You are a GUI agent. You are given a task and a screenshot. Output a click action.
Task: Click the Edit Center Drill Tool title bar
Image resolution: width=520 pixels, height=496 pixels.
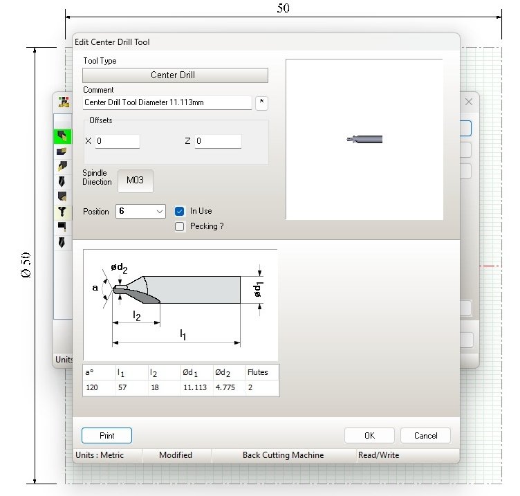(x=266, y=42)
